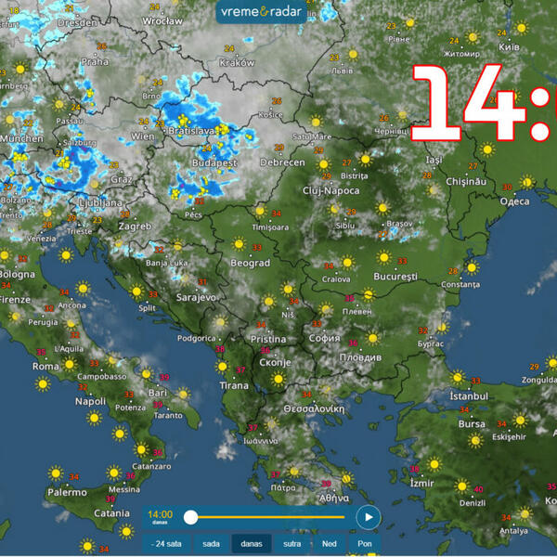Click the 14:00 time label in the timeline
The width and height of the screenshot is (557, 557).
[x=161, y=515]
